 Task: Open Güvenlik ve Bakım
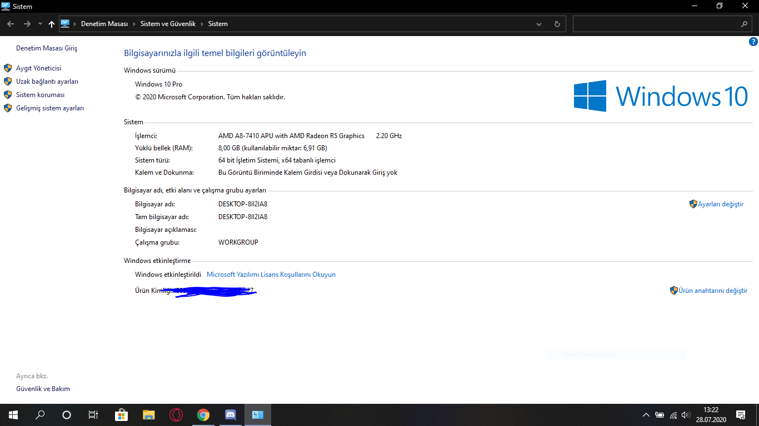[43, 389]
